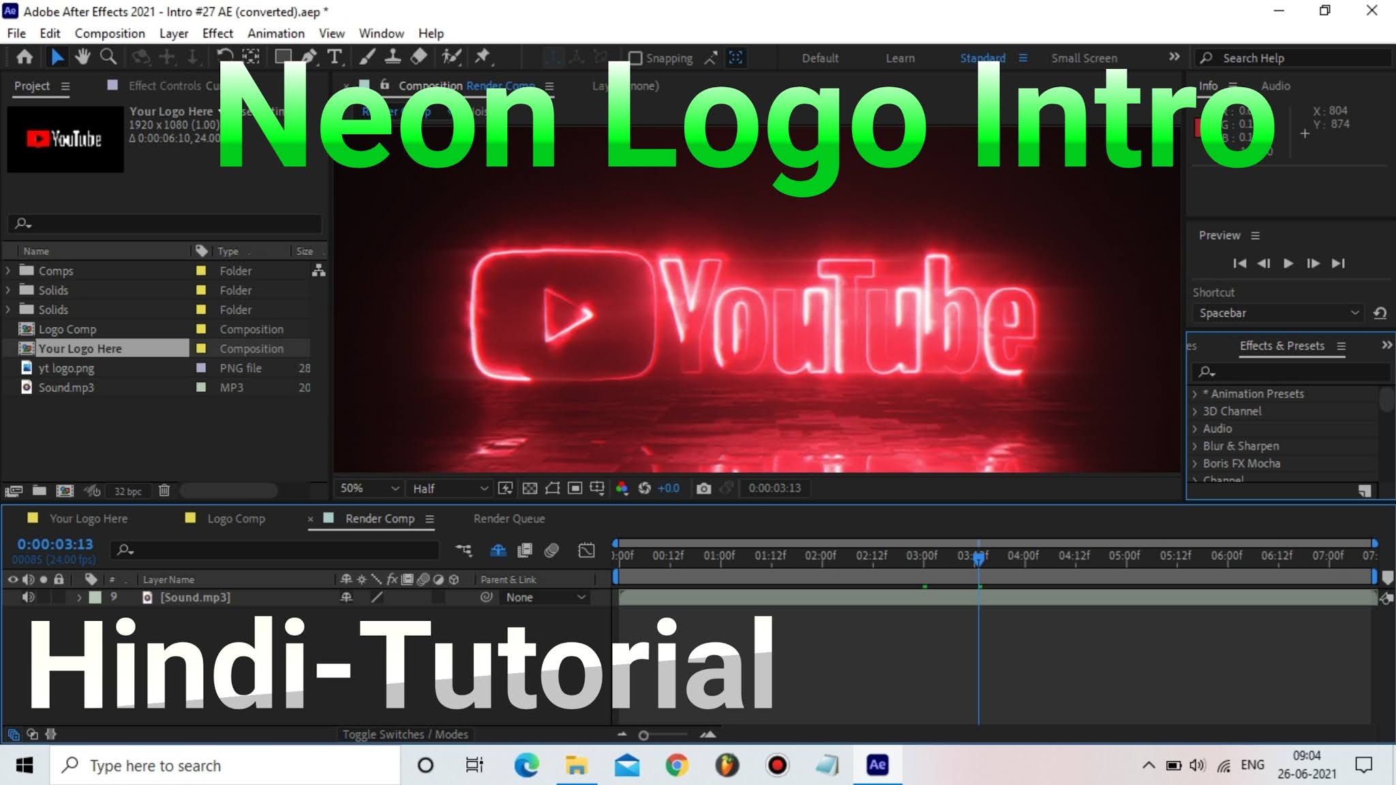Screen dimensions: 1396x785
Task: Open After Effects from Windows taskbar
Action: [877, 765]
